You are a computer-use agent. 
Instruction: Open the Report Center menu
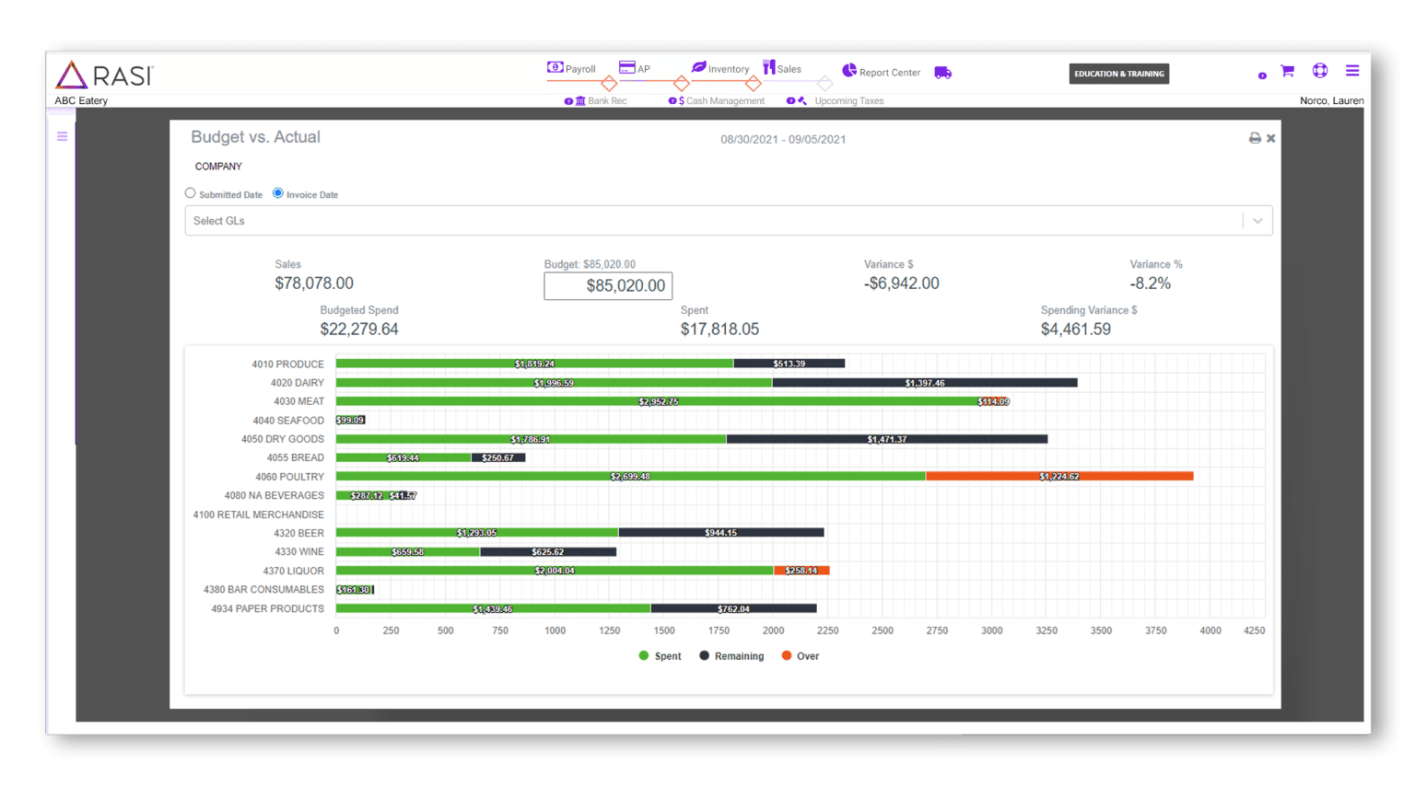881,72
